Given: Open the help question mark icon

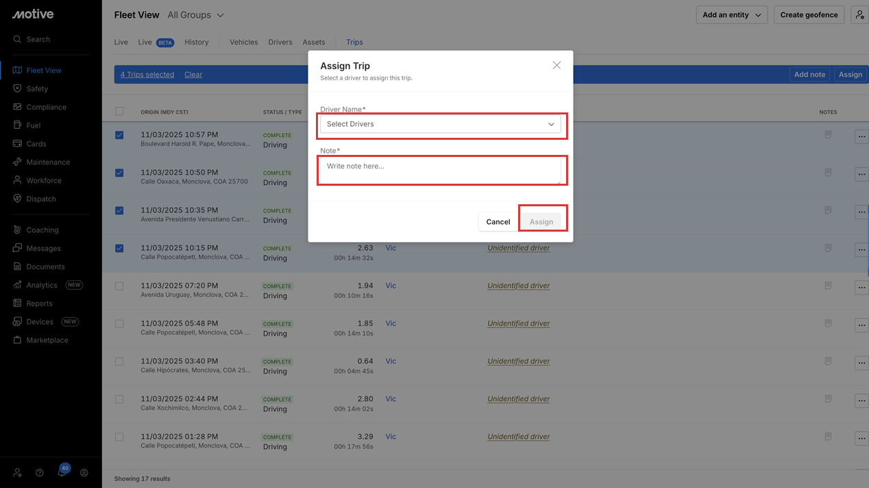Looking at the screenshot, I should click(x=40, y=473).
